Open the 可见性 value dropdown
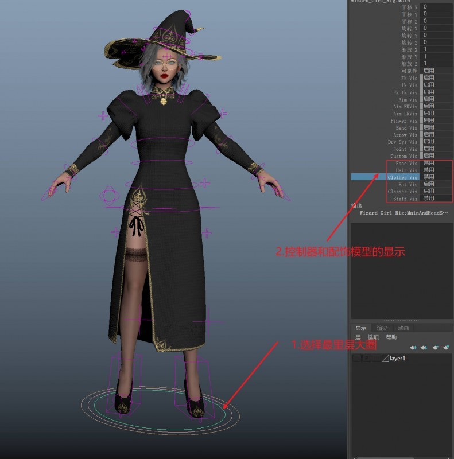This screenshot has width=454, height=459. click(x=436, y=71)
